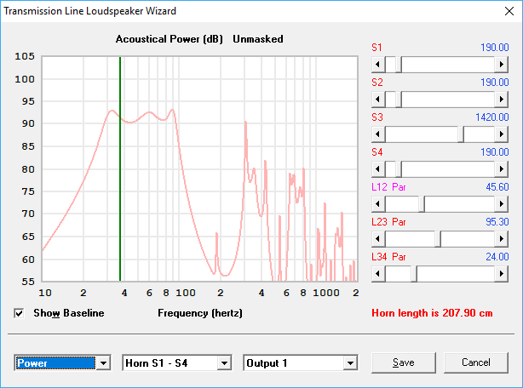This screenshot has height=388, width=523.
Task: Click the S2 slider thumb
Action: (x=399, y=100)
